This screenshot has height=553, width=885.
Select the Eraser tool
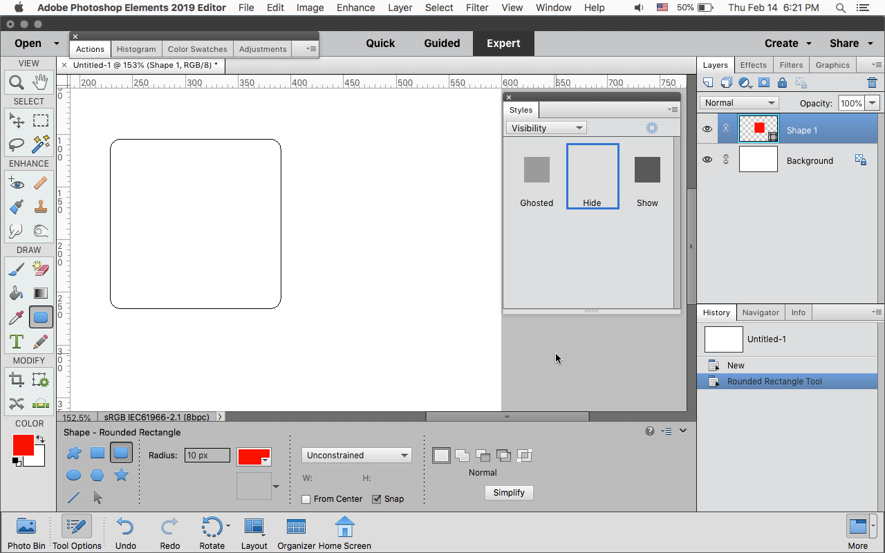[x=41, y=270]
